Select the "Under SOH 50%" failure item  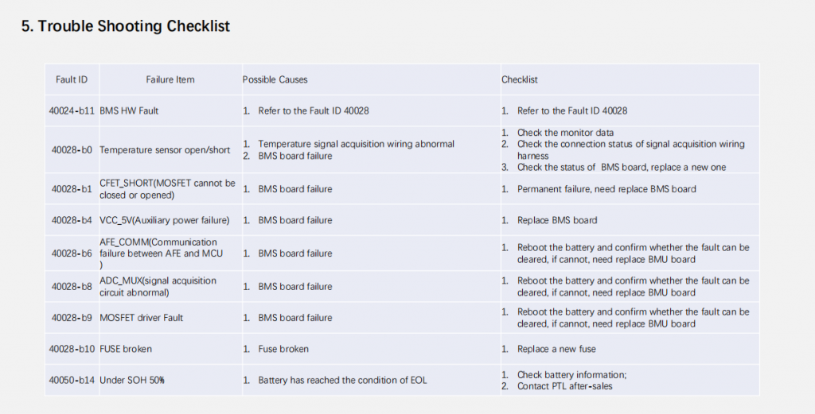(x=131, y=381)
